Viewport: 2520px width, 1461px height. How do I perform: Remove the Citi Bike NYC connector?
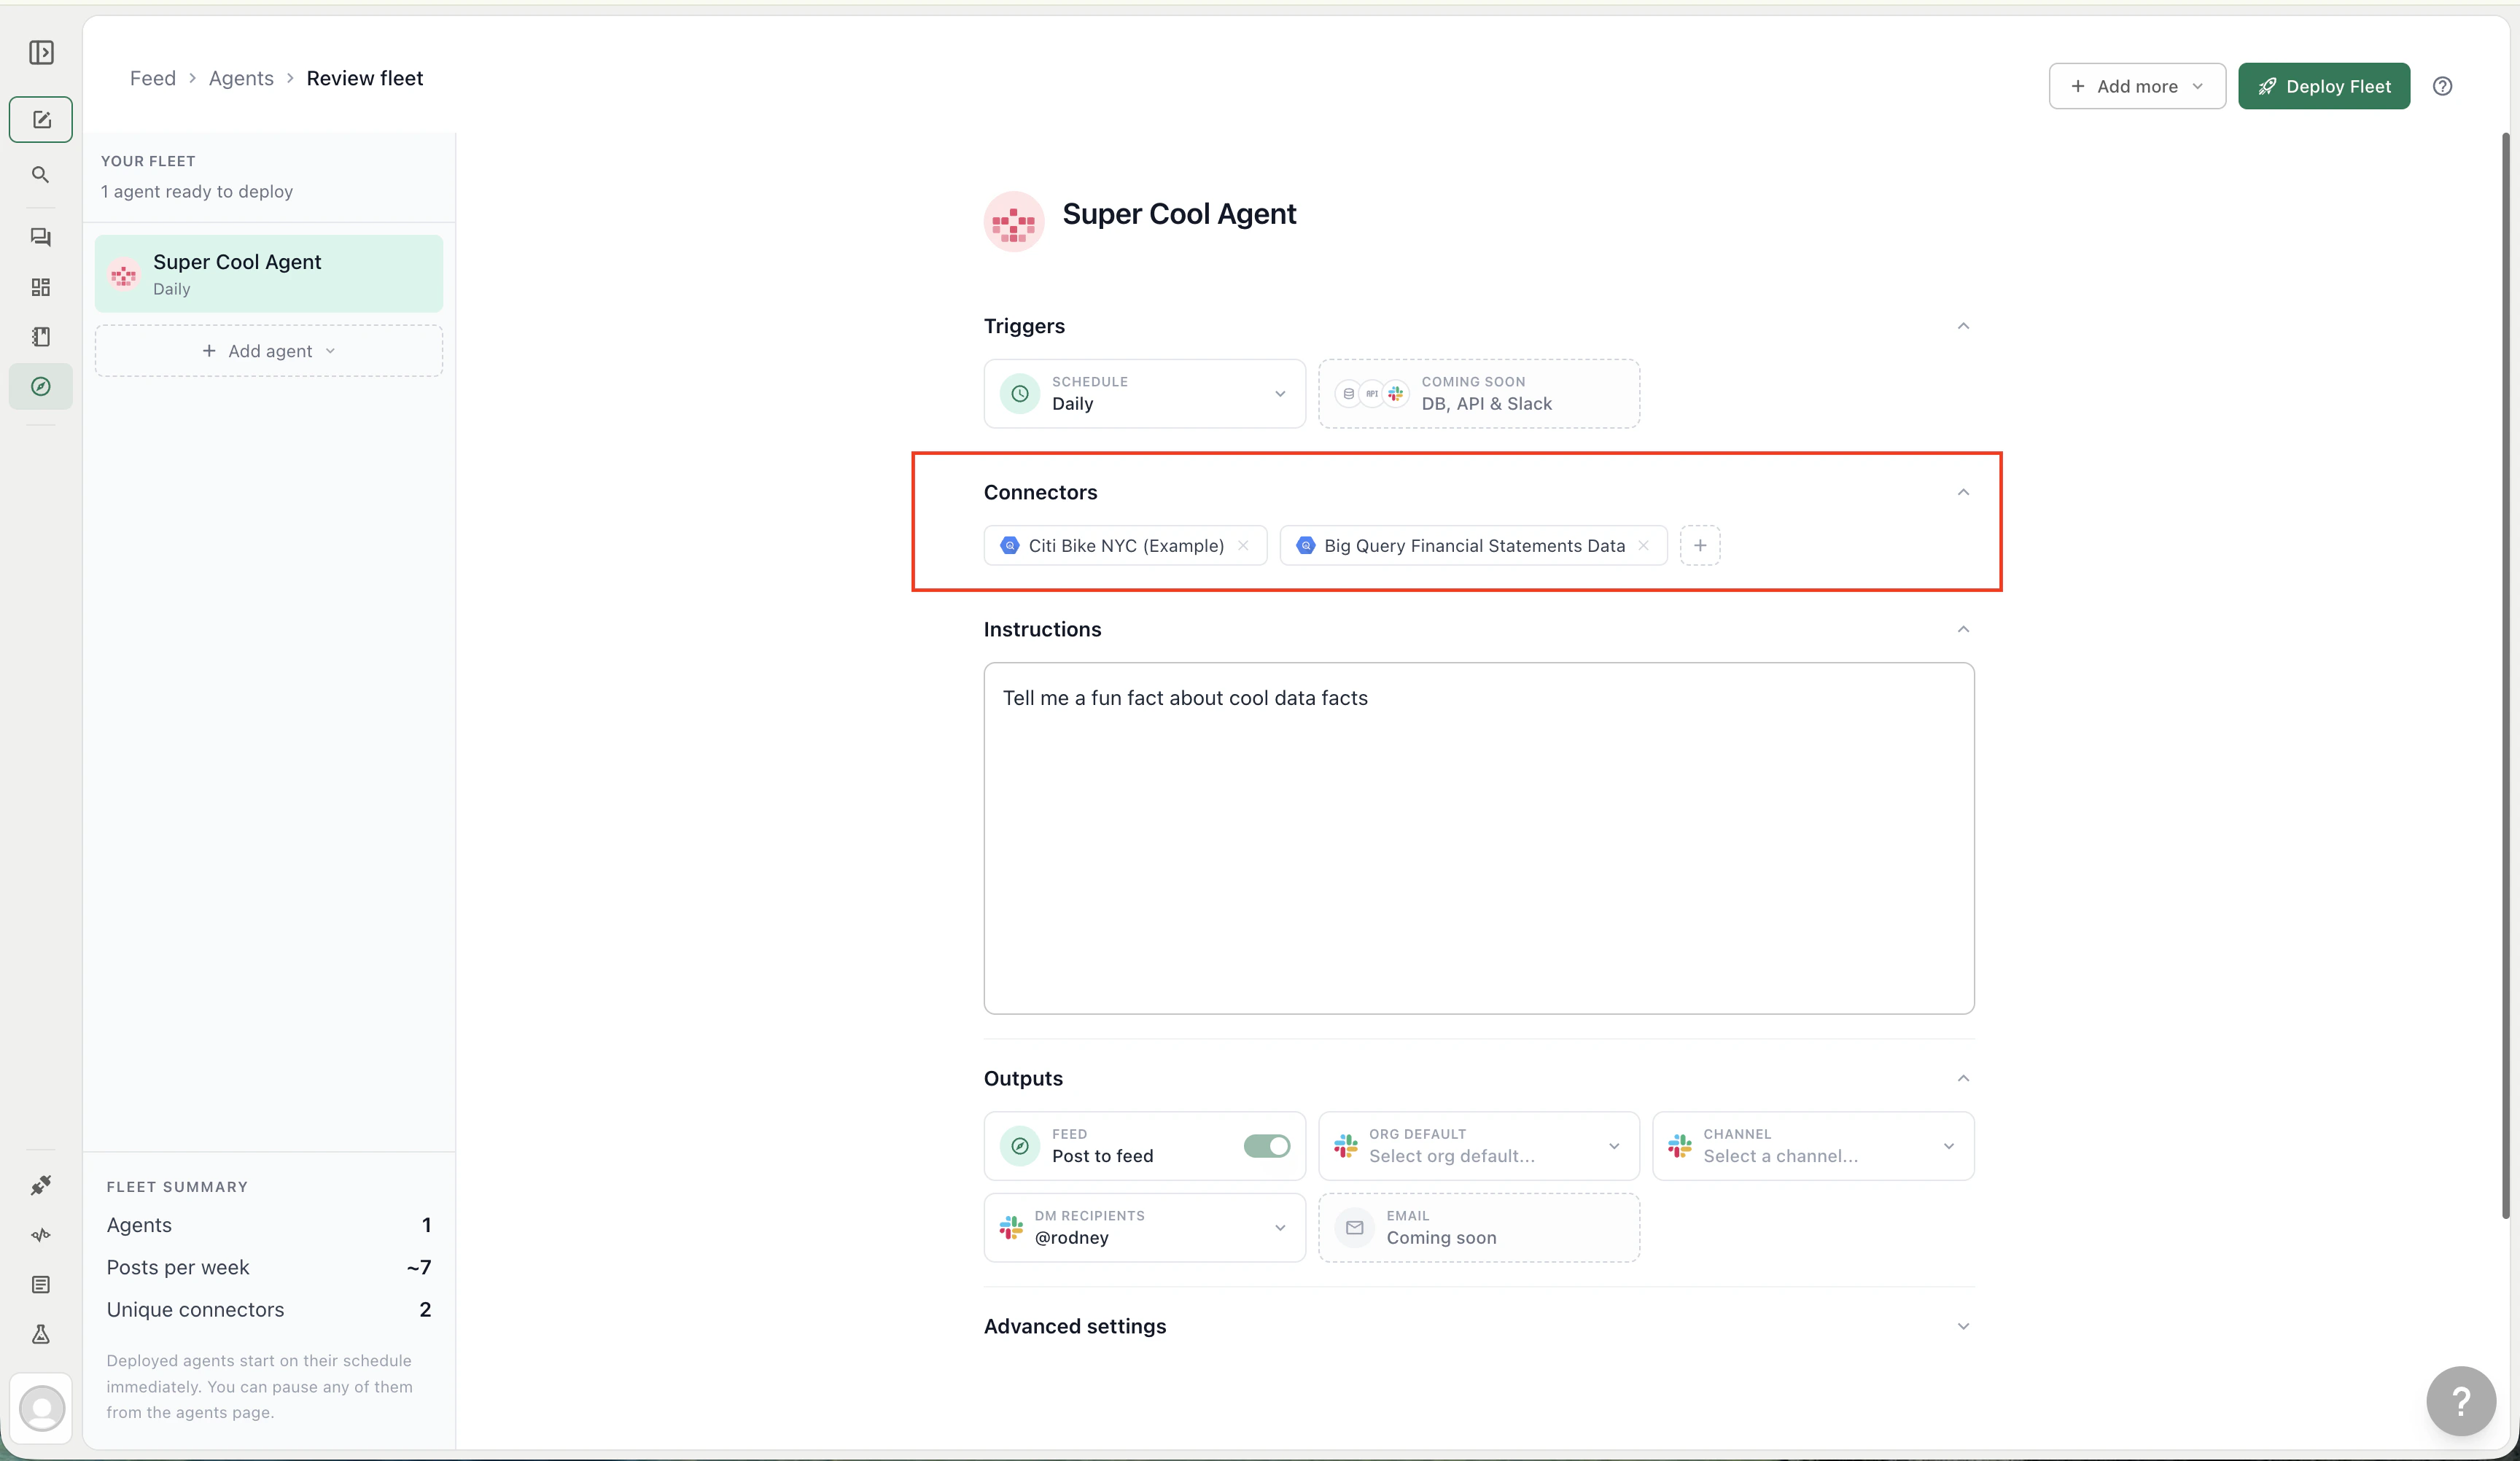[x=1243, y=546]
